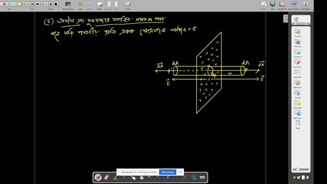Select the interact hand tool
Viewport: 327px width, 184px height.
pos(133,177)
